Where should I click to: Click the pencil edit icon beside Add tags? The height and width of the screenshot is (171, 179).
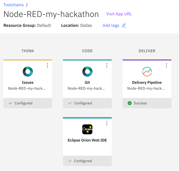124,25
